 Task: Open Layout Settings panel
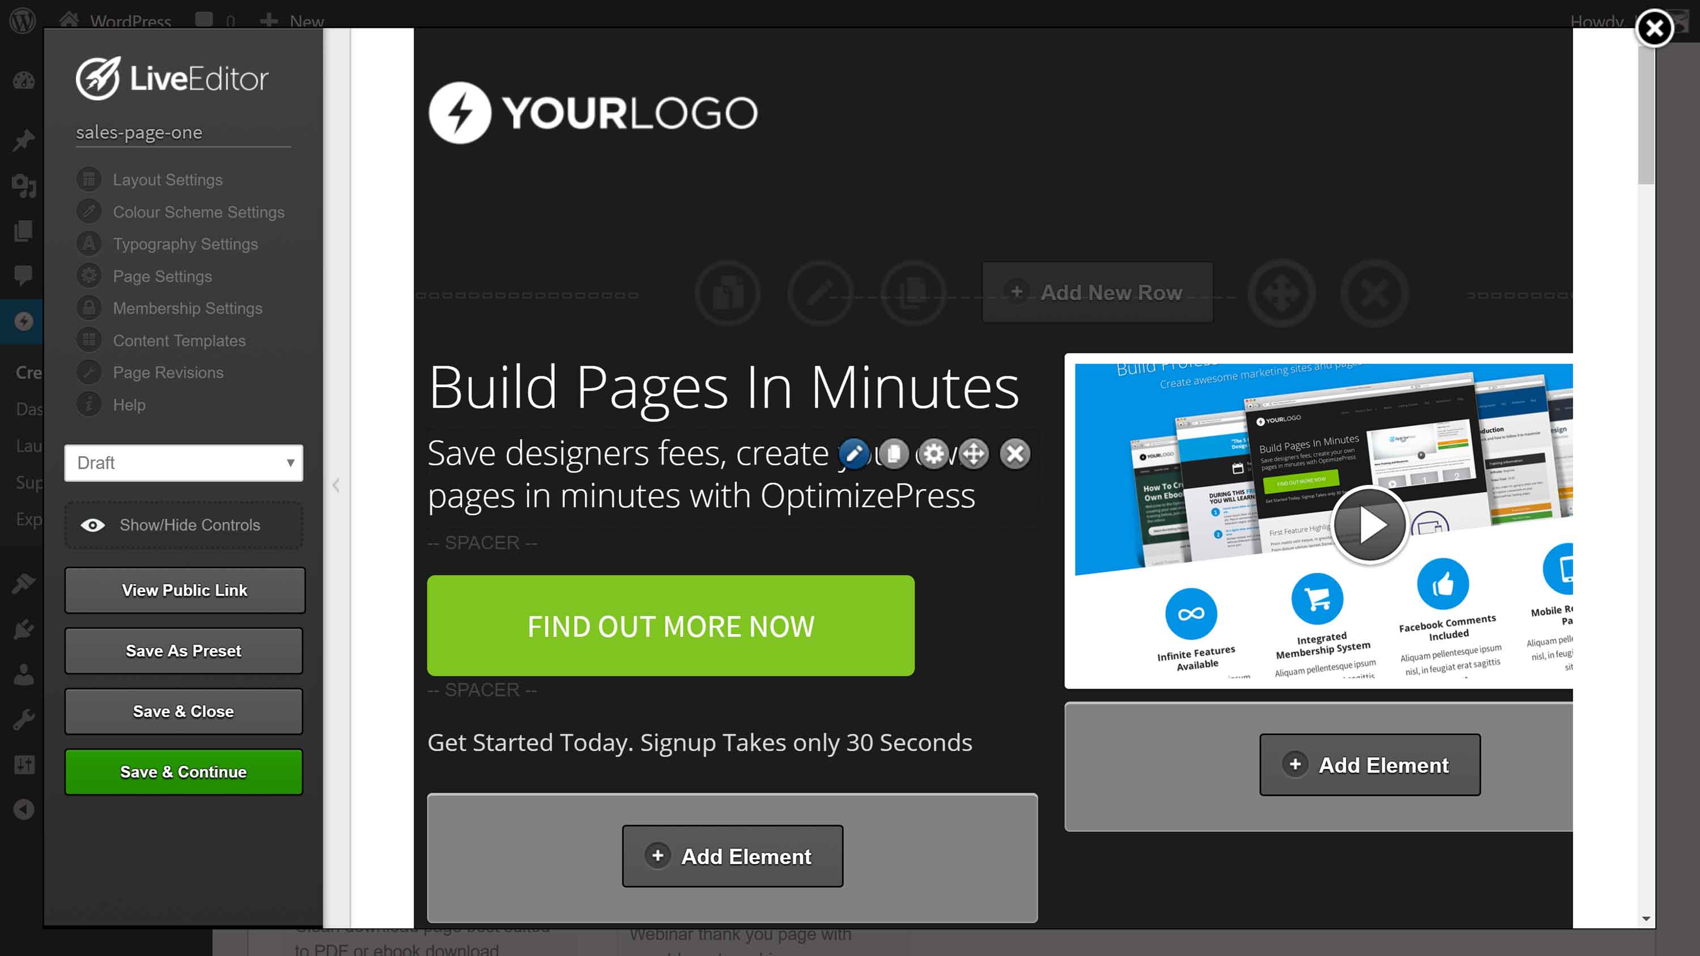[167, 180]
